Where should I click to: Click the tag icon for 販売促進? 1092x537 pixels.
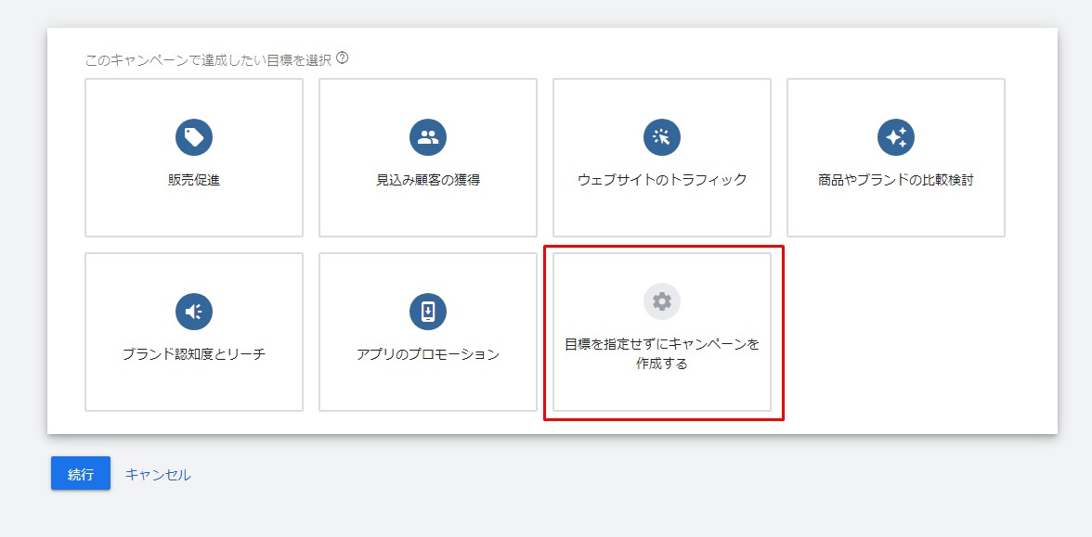click(x=194, y=137)
